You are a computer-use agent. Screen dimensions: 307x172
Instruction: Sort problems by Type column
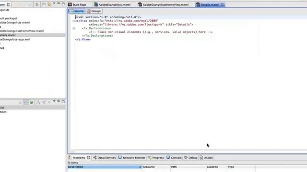[x=241, y=167]
